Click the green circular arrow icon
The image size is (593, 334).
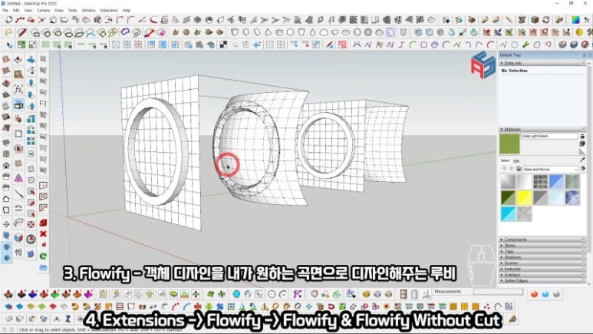tap(43, 256)
